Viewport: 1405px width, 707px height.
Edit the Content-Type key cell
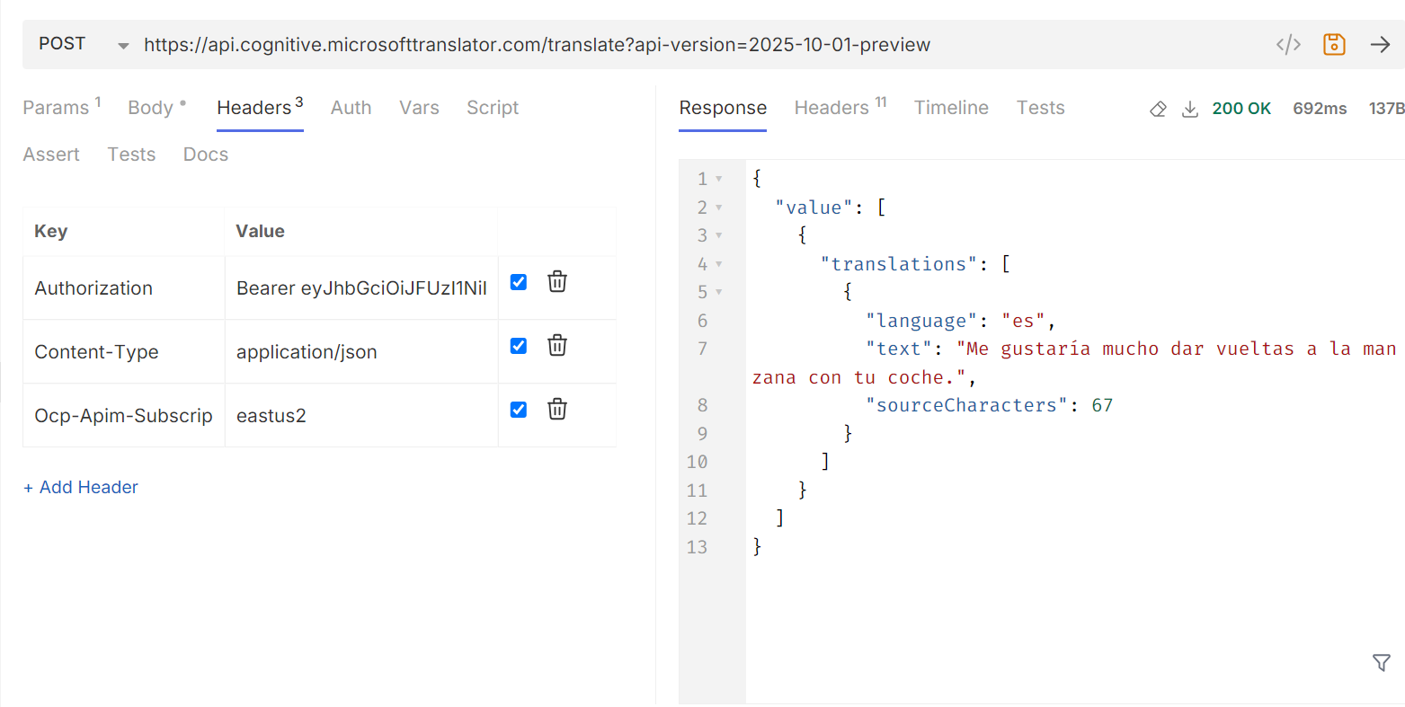[x=124, y=352]
